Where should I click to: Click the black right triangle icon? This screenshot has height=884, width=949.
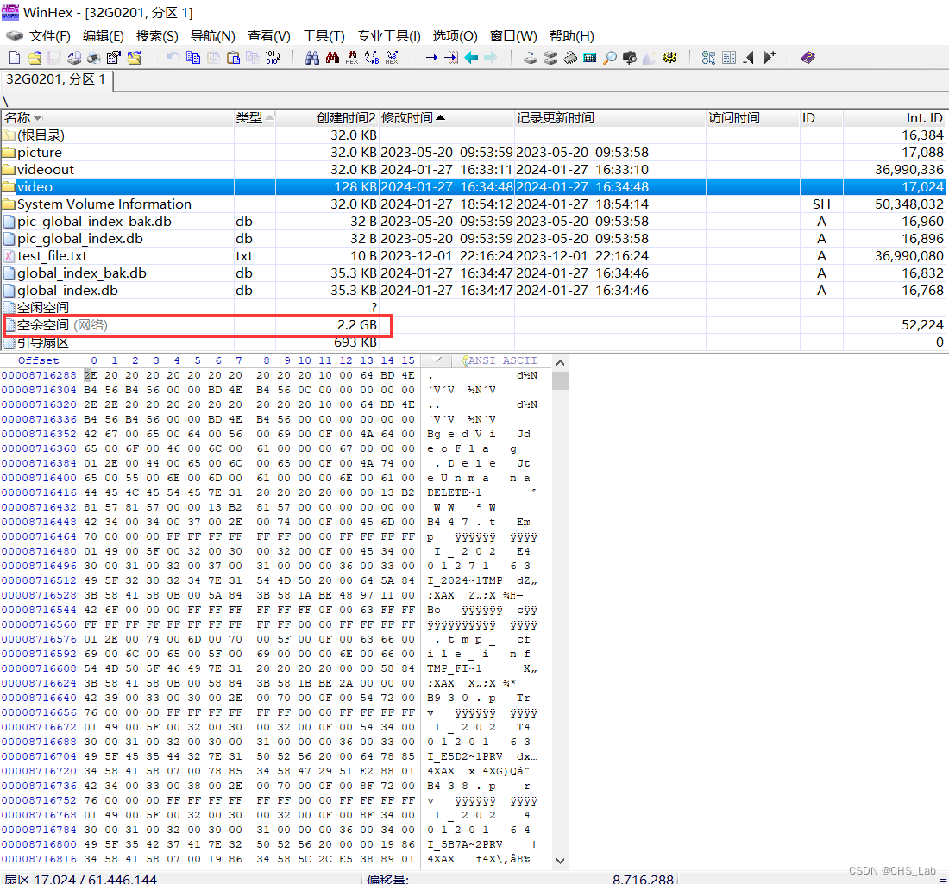770,58
